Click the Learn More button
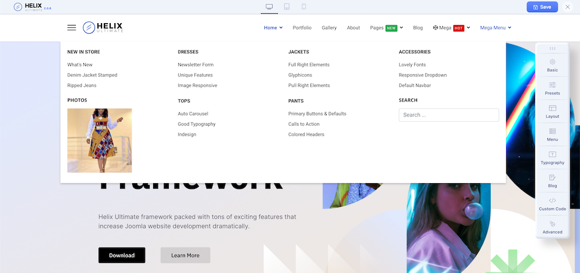This screenshot has height=273, width=580. [186, 255]
